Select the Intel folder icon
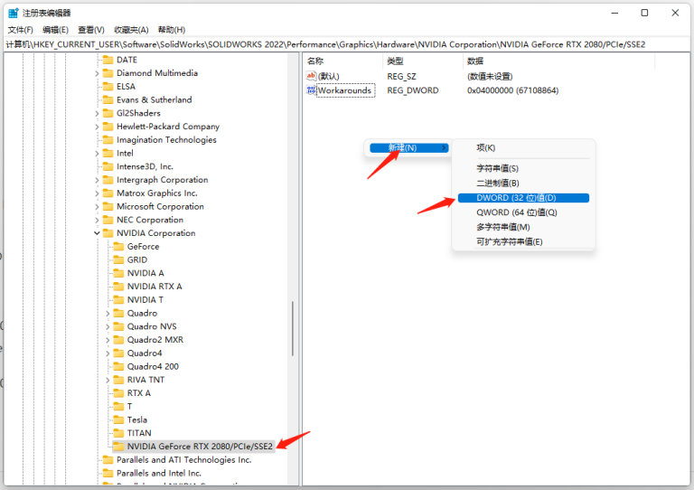The width and height of the screenshot is (694, 490). coord(108,153)
